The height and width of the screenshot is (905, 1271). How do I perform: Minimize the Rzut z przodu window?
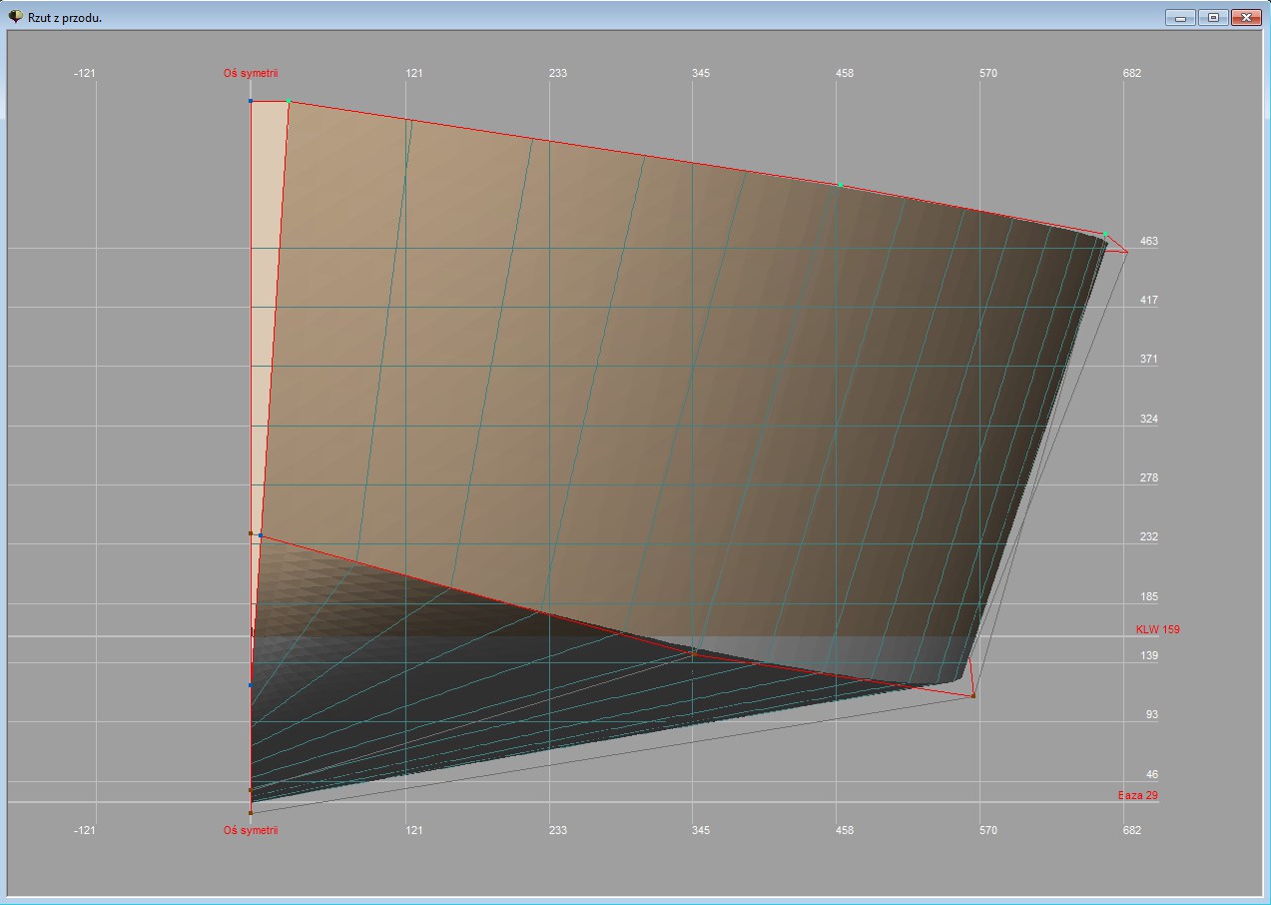[1180, 17]
